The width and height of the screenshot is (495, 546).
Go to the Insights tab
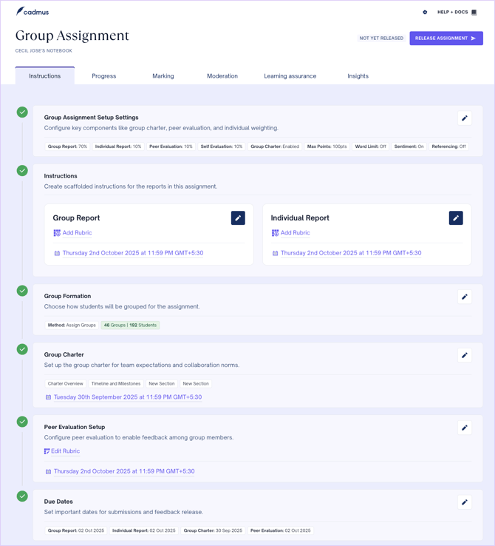(x=358, y=76)
